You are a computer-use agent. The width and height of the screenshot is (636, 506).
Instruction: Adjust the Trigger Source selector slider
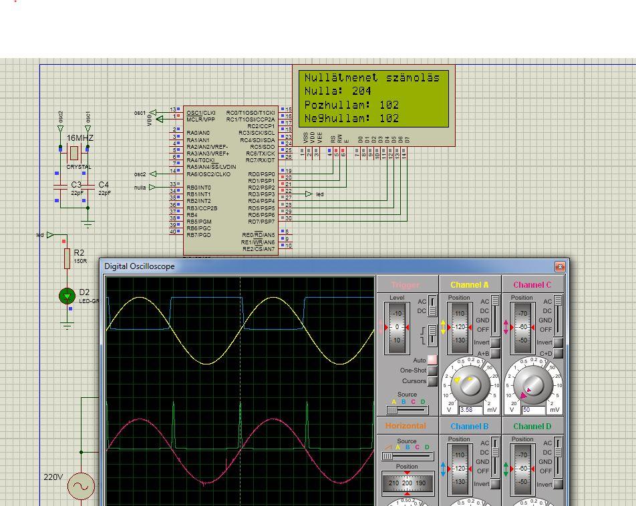coord(407,411)
